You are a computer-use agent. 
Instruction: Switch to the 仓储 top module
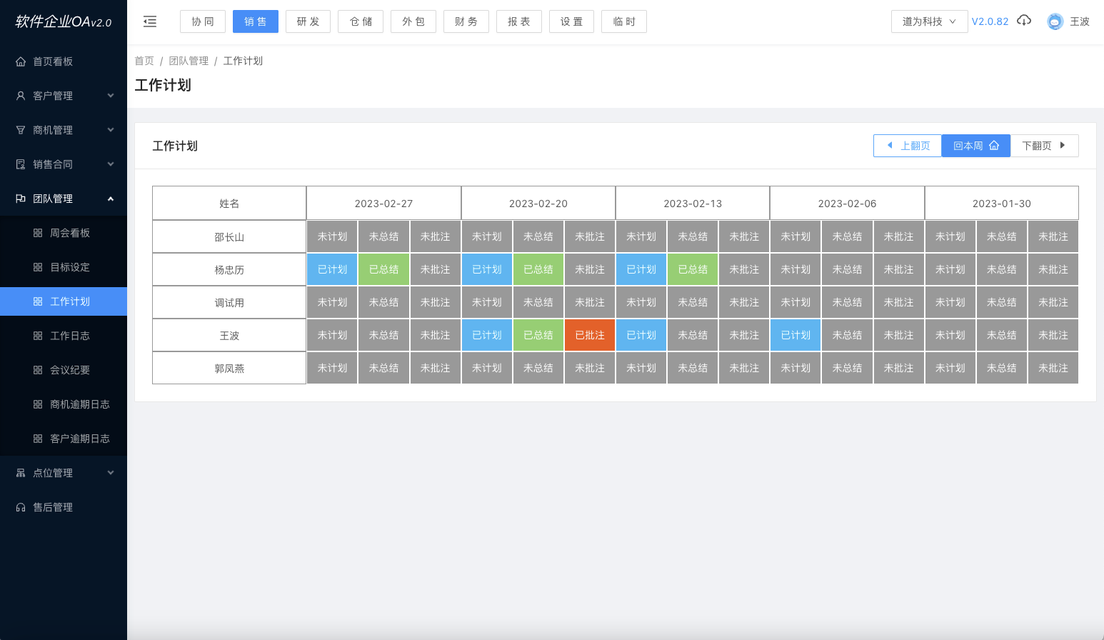pos(361,21)
